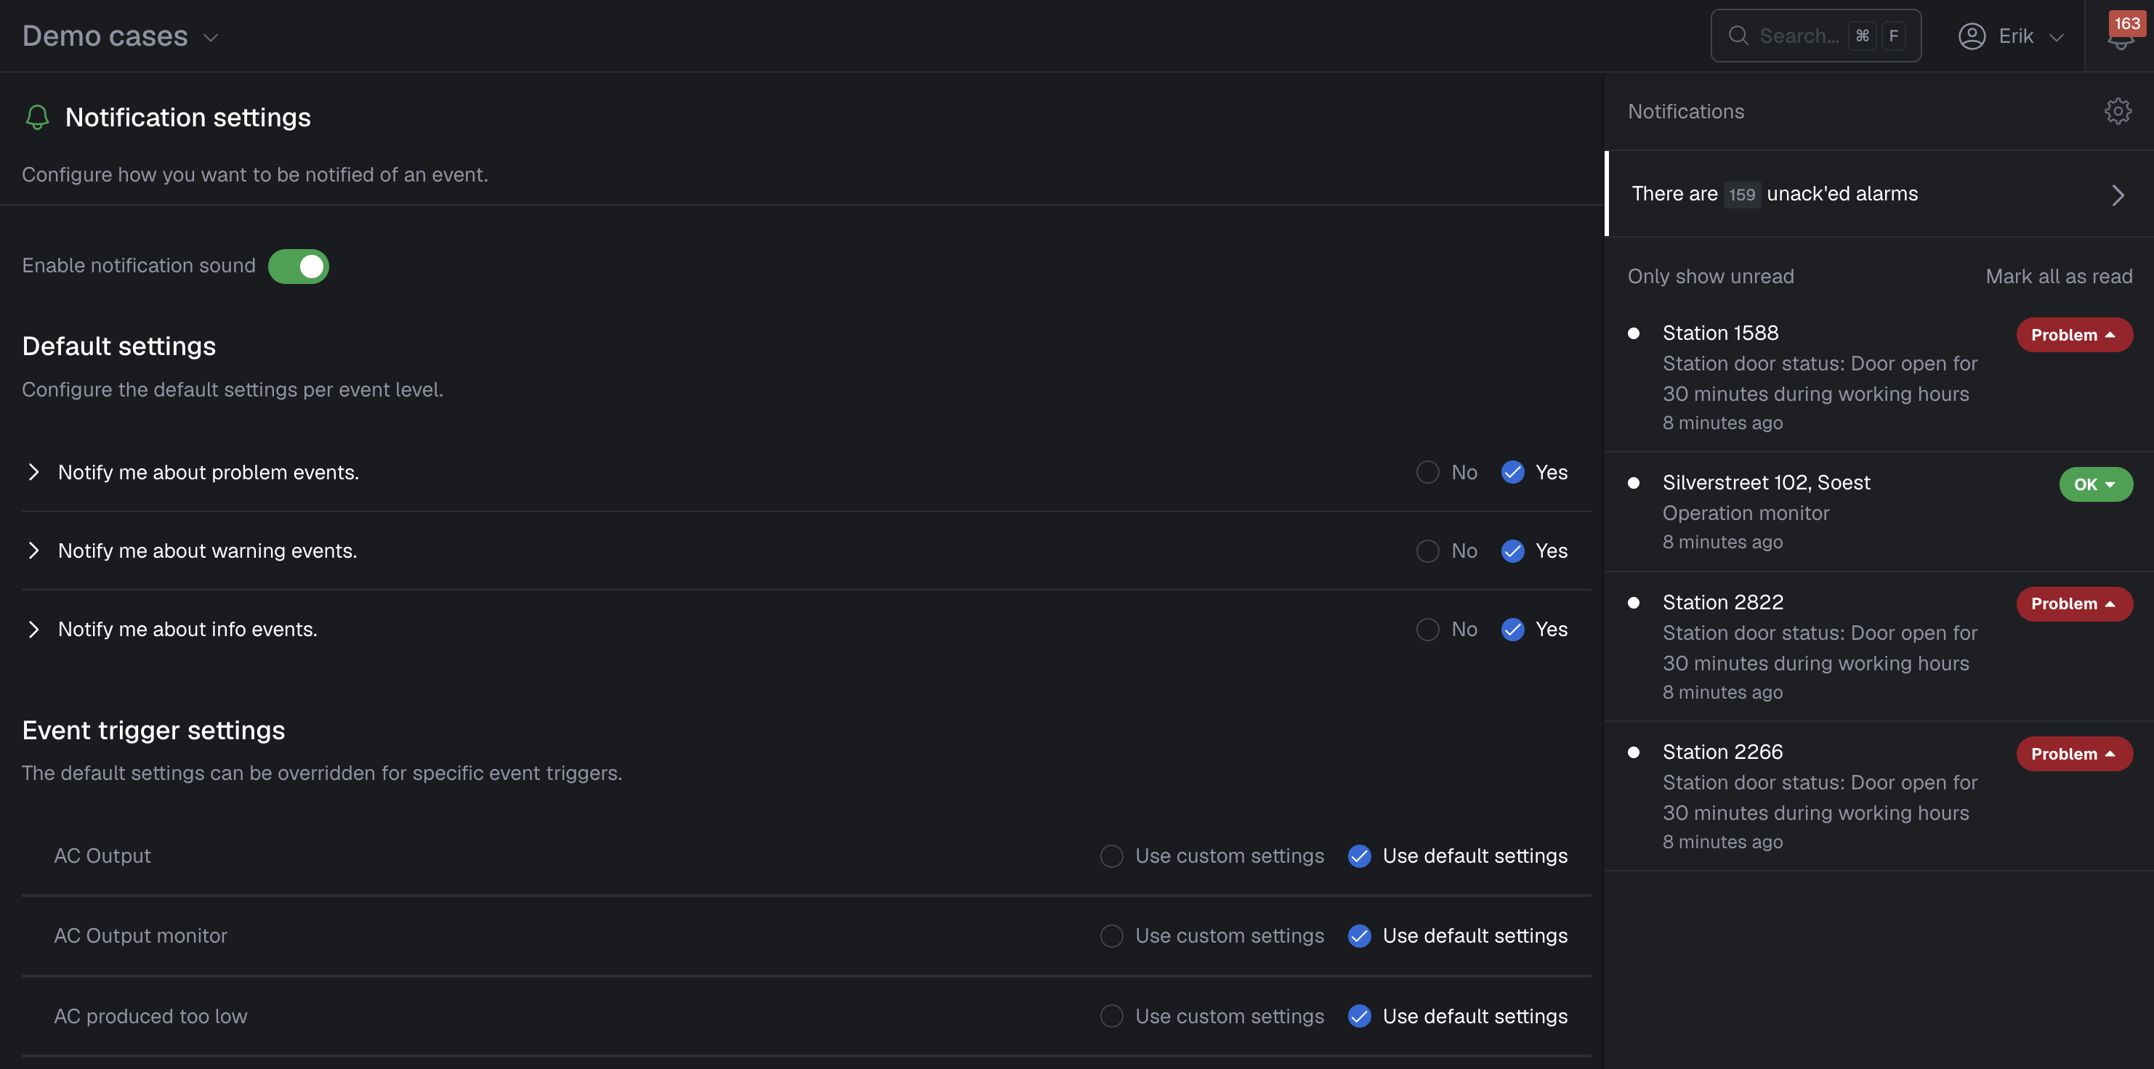Open the notification bell with 163 badge
The width and height of the screenshot is (2154, 1069).
2121,35
